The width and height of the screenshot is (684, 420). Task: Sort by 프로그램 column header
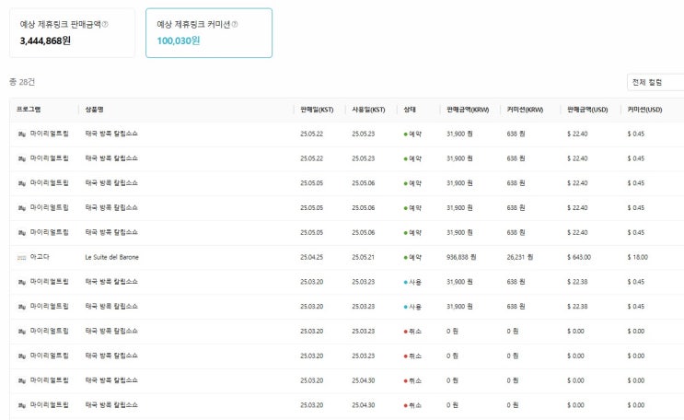coord(29,110)
